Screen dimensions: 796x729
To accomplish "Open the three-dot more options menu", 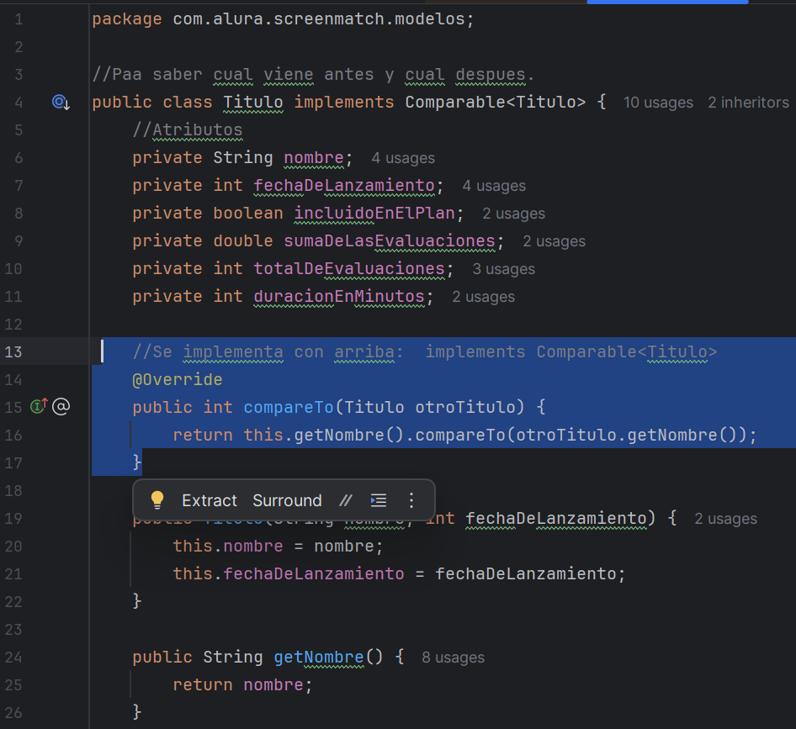I will 411,500.
